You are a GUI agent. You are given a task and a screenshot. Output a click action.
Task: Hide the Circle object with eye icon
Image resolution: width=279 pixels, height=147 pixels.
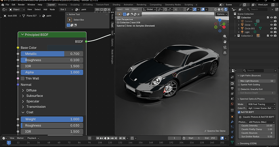[x=271, y=25]
